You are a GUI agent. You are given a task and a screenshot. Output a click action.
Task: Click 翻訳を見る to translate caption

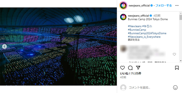(134, 40)
